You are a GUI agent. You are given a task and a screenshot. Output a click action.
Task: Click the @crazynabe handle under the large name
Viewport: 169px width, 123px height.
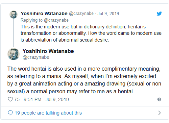(36, 57)
